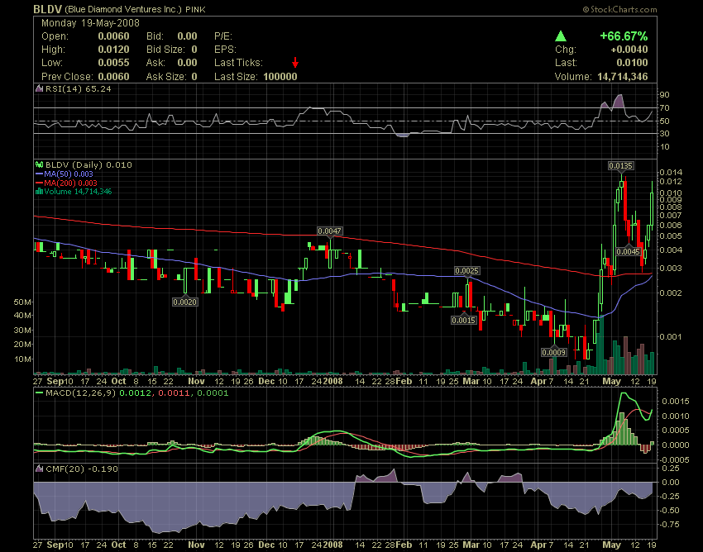
Task: Click the Open value 0.0060
Action: [x=113, y=36]
